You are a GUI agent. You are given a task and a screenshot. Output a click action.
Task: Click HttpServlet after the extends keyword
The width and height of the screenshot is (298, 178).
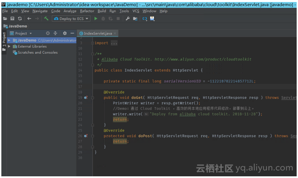(x=185, y=70)
